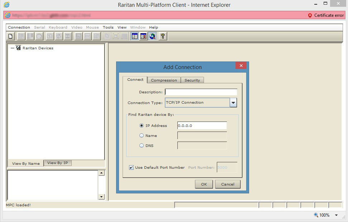
Task: Click the magnifier zoom icon in status bar
Action: (316, 215)
